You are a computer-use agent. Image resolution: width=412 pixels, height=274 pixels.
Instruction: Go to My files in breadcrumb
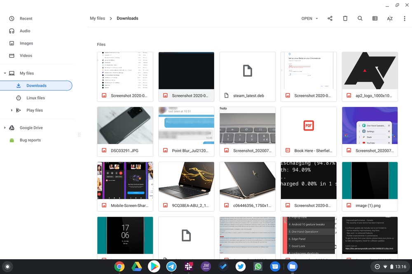click(x=98, y=19)
